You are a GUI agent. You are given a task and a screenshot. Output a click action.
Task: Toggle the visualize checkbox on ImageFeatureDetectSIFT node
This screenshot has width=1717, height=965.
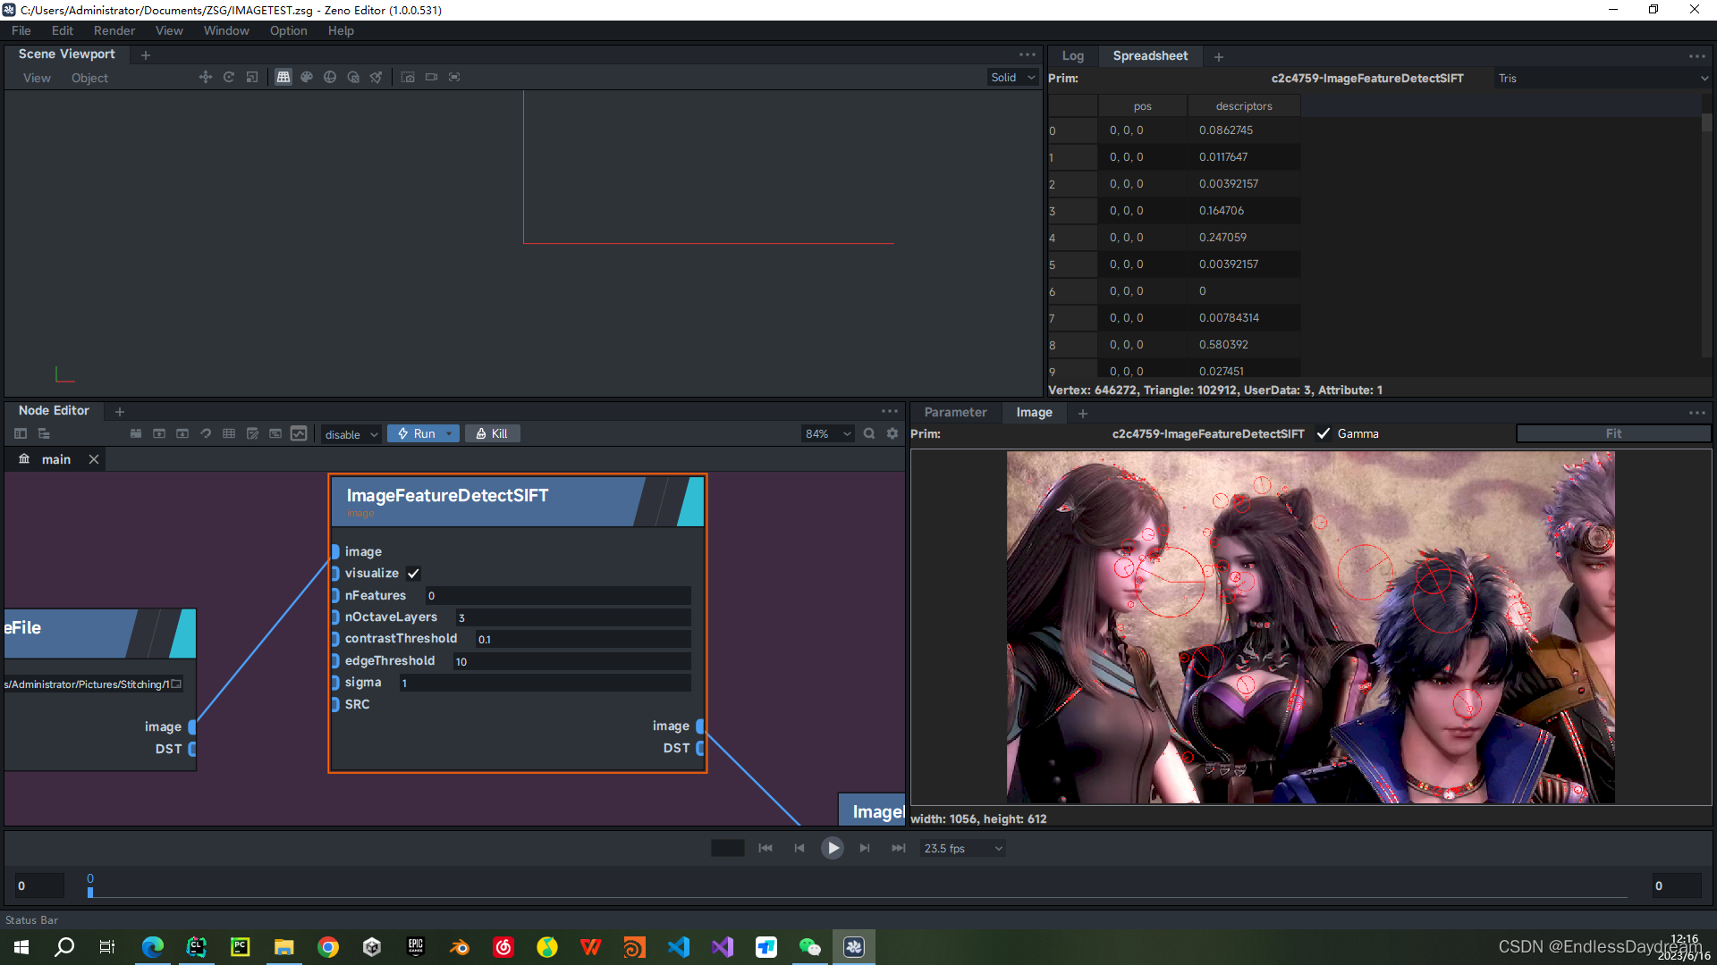pyautogui.click(x=412, y=573)
